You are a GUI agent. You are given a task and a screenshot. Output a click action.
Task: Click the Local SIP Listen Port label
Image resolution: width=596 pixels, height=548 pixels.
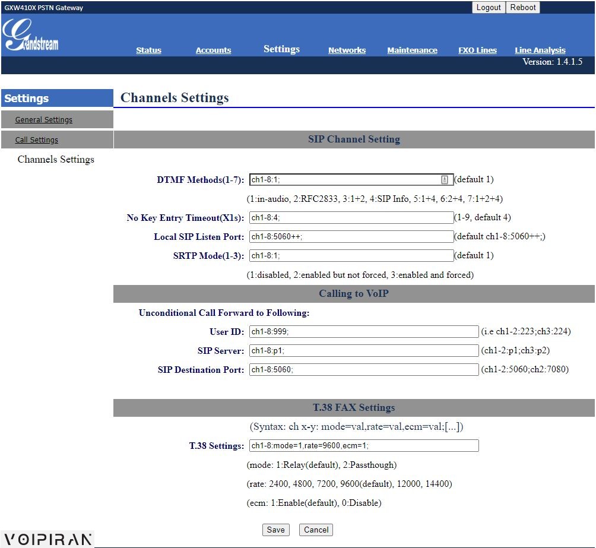pos(199,237)
